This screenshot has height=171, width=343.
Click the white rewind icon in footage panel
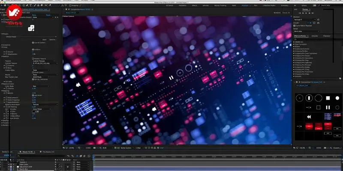[309, 117]
